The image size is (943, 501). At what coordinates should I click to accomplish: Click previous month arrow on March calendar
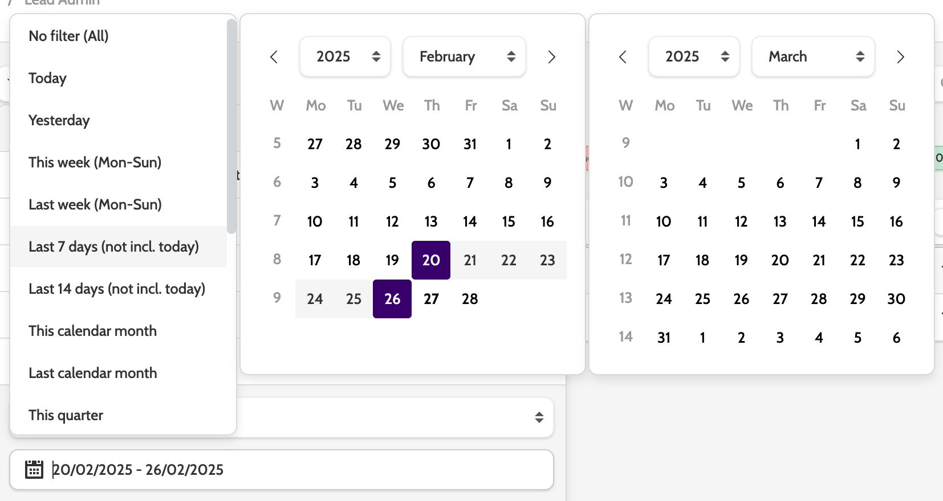click(x=623, y=57)
